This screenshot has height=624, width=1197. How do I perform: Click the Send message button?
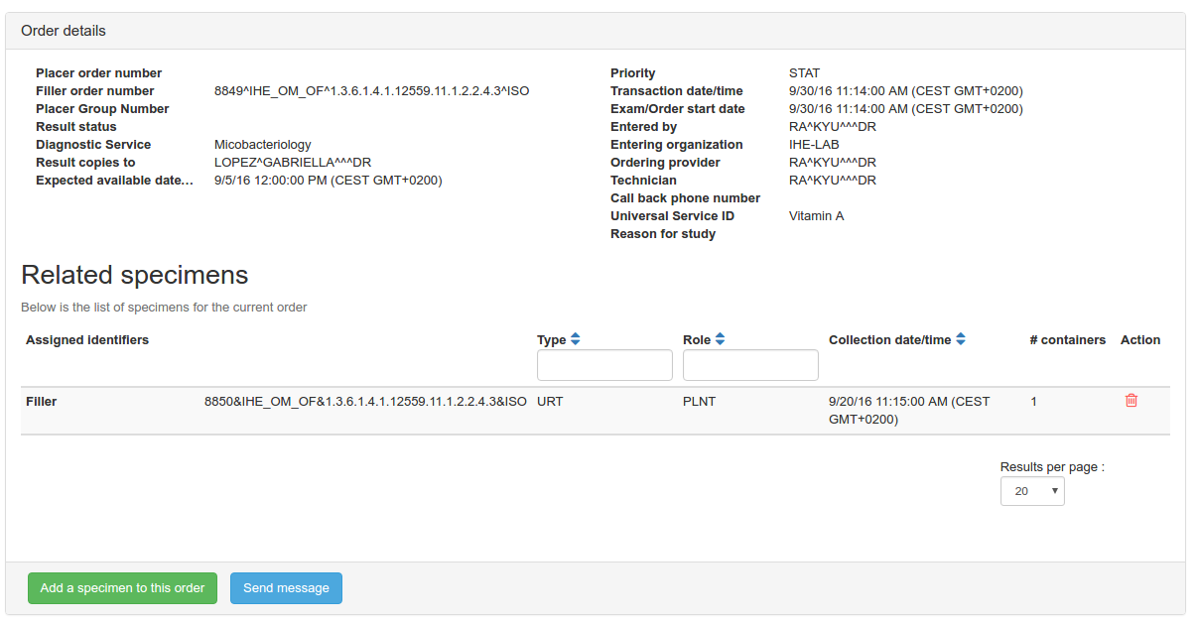(x=286, y=588)
